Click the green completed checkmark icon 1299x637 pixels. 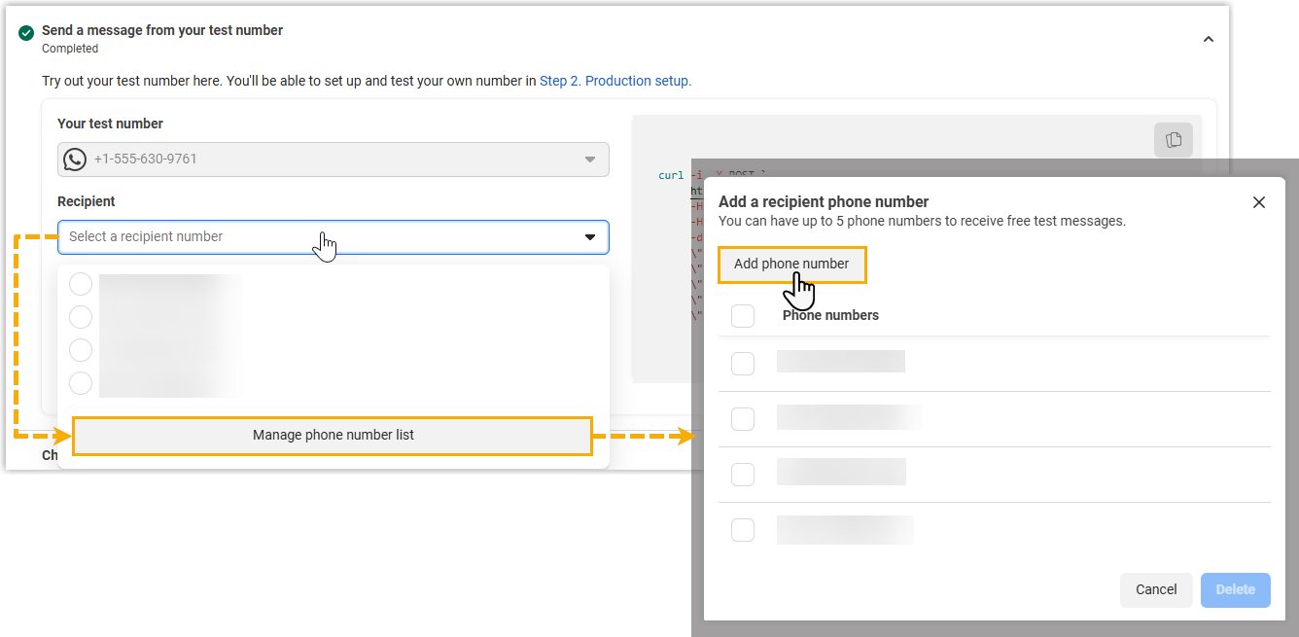26,33
